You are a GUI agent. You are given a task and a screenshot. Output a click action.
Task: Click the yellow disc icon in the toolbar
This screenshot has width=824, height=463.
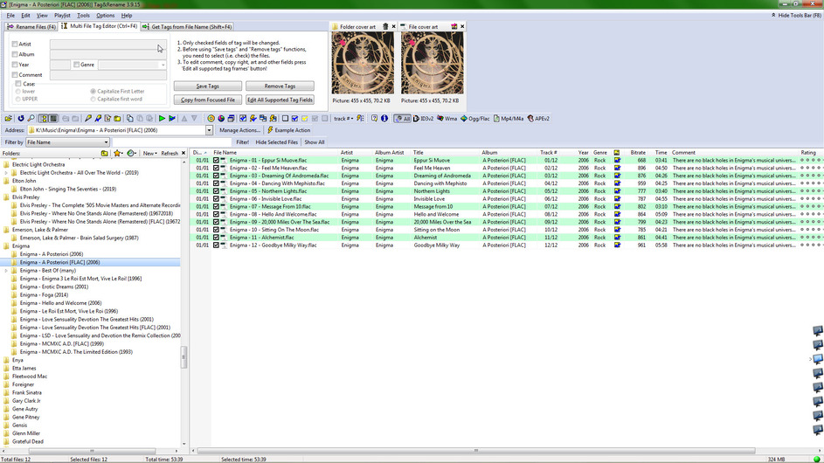coord(211,119)
